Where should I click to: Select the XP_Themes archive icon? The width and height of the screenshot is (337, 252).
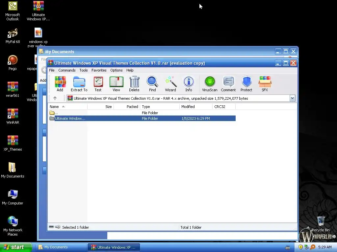(x=13, y=143)
